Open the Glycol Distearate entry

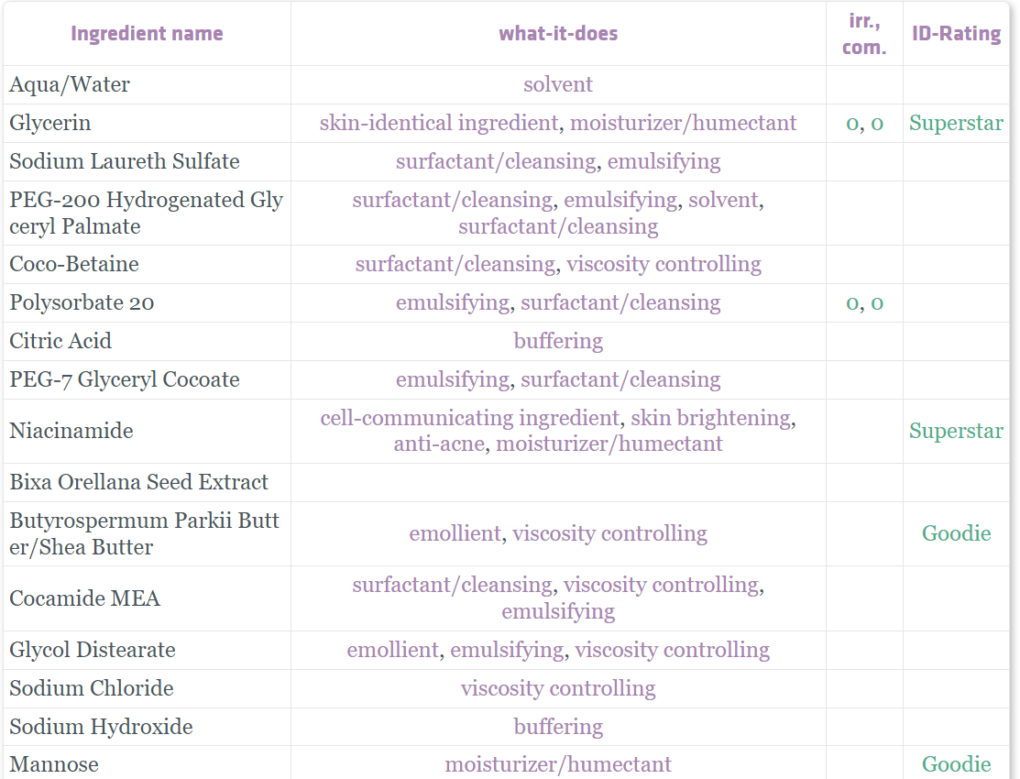pos(93,650)
